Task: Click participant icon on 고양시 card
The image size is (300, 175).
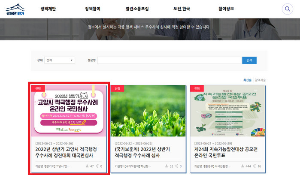Action: tap(86, 166)
